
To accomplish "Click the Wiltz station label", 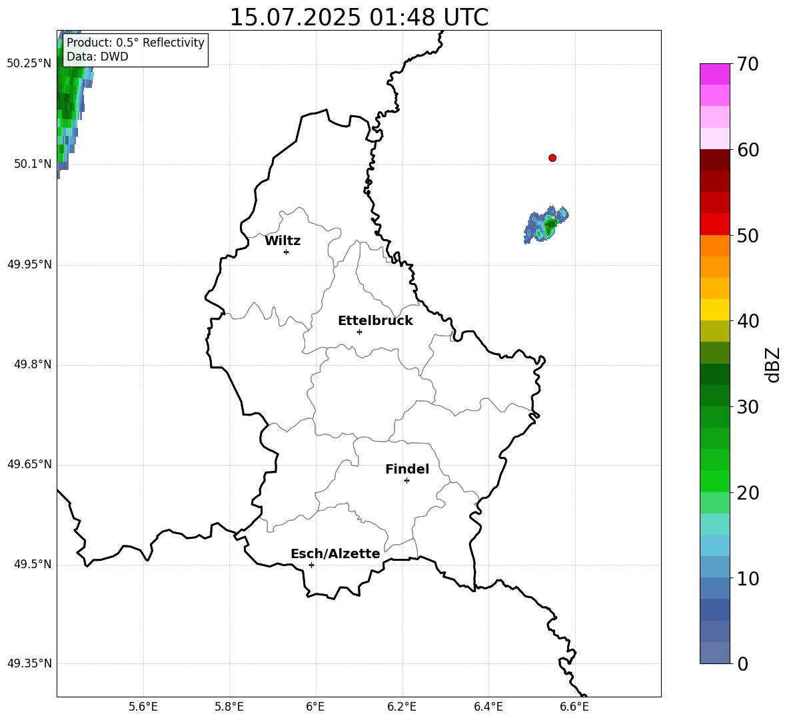I will click(x=283, y=241).
